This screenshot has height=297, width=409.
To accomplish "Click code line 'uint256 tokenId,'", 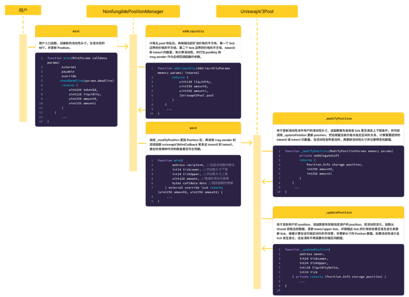I will pos(83,90).
